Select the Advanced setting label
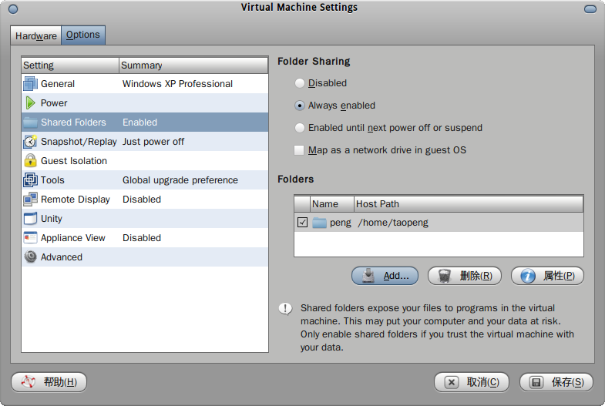Screen dimensions: 605x406 (x=62, y=257)
